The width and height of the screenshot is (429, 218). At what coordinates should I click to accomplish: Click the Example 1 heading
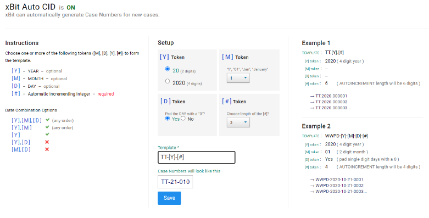point(316,43)
